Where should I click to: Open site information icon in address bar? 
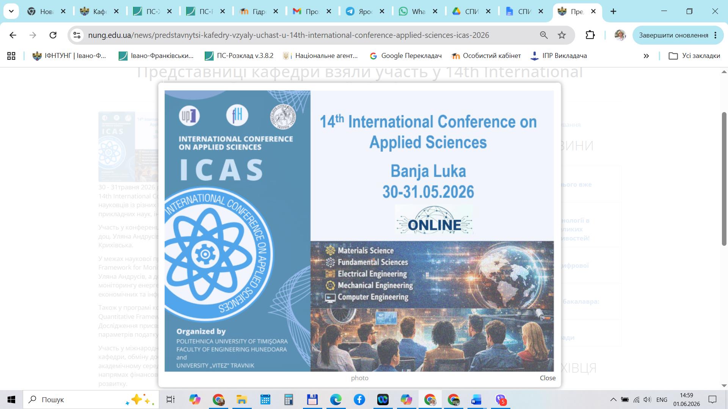tap(77, 35)
